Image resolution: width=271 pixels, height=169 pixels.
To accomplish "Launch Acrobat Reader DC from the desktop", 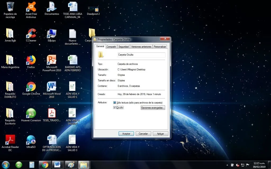I will 10,139.
